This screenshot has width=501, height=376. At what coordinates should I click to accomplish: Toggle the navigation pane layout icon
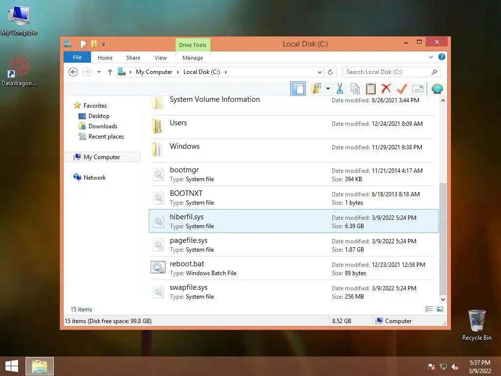(x=298, y=89)
